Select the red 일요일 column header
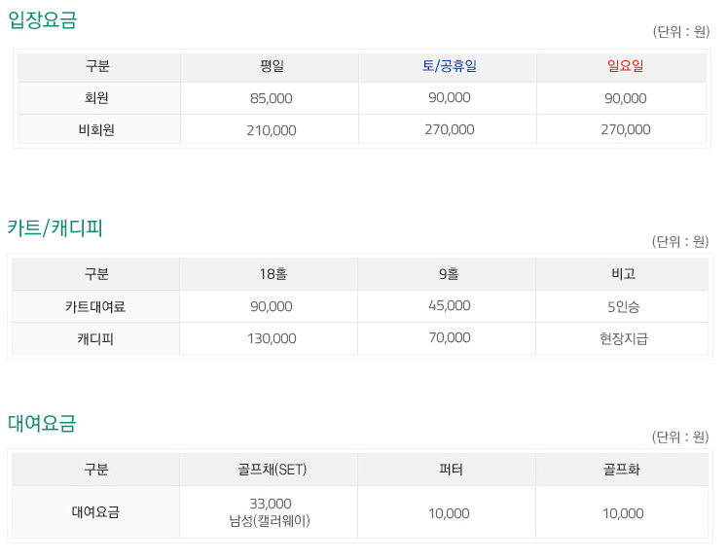Image resolution: width=727 pixels, height=559 pixels. [625, 66]
